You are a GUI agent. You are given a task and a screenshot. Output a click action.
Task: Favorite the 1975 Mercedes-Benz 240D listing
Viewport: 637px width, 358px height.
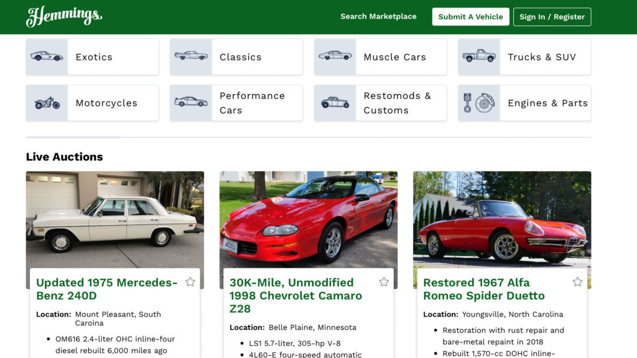click(x=191, y=282)
